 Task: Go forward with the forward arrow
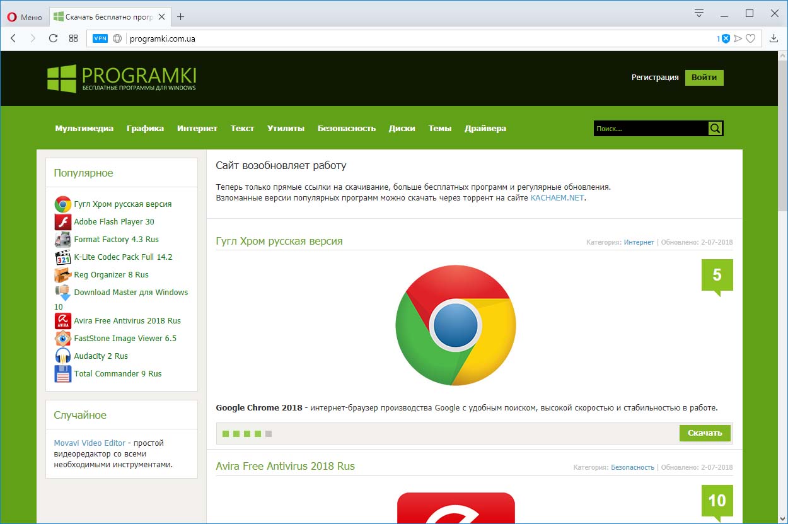coord(33,38)
